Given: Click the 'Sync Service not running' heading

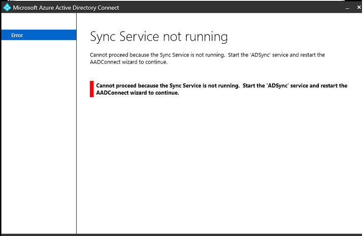Looking at the screenshot, I should pyautogui.click(x=159, y=37).
